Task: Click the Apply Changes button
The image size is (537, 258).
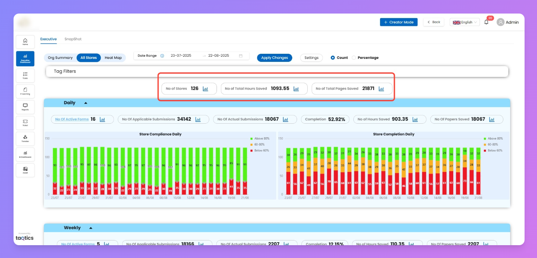Action: pyautogui.click(x=274, y=58)
